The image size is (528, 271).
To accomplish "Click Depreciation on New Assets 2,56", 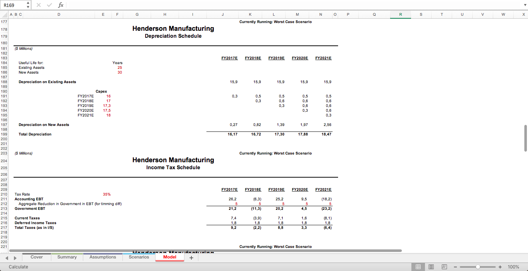I will click(x=327, y=125).
